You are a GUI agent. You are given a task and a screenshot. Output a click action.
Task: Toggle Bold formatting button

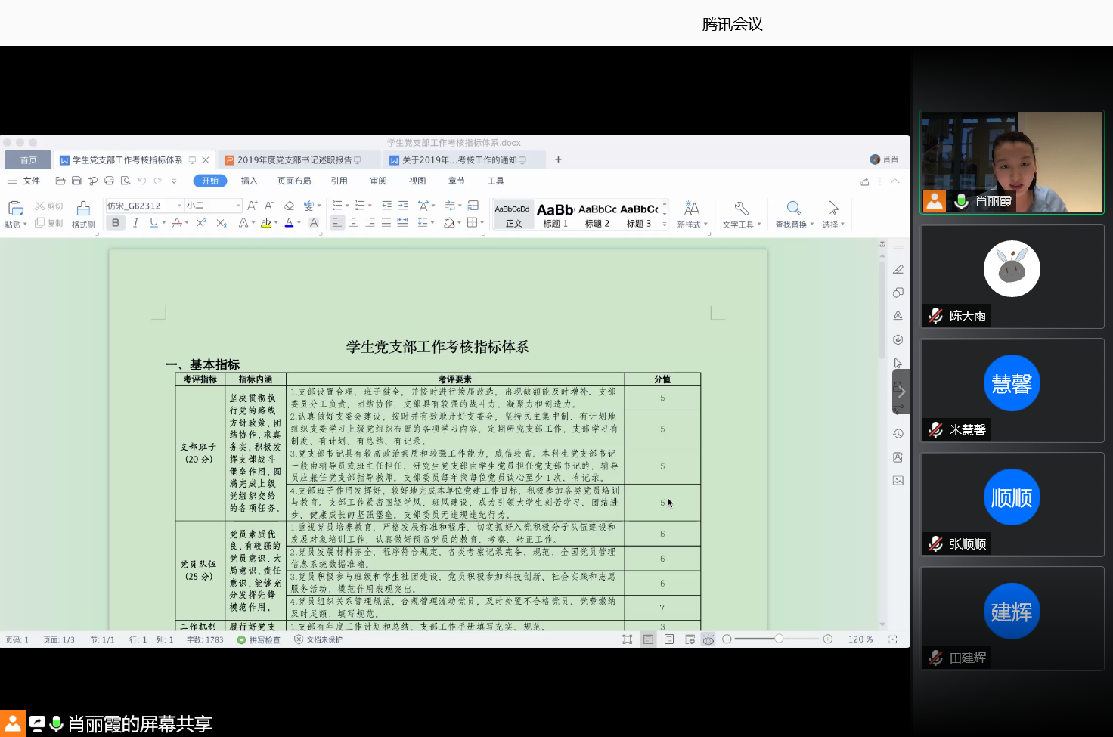(x=116, y=223)
